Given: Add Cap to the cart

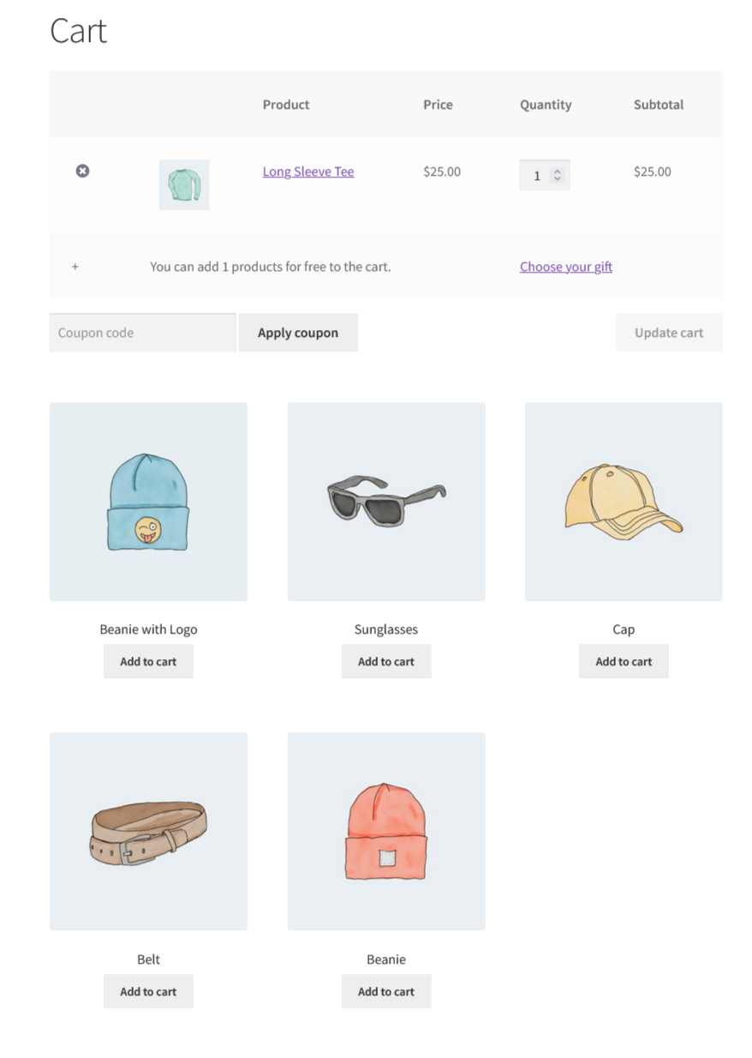Looking at the screenshot, I should coord(624,662).
